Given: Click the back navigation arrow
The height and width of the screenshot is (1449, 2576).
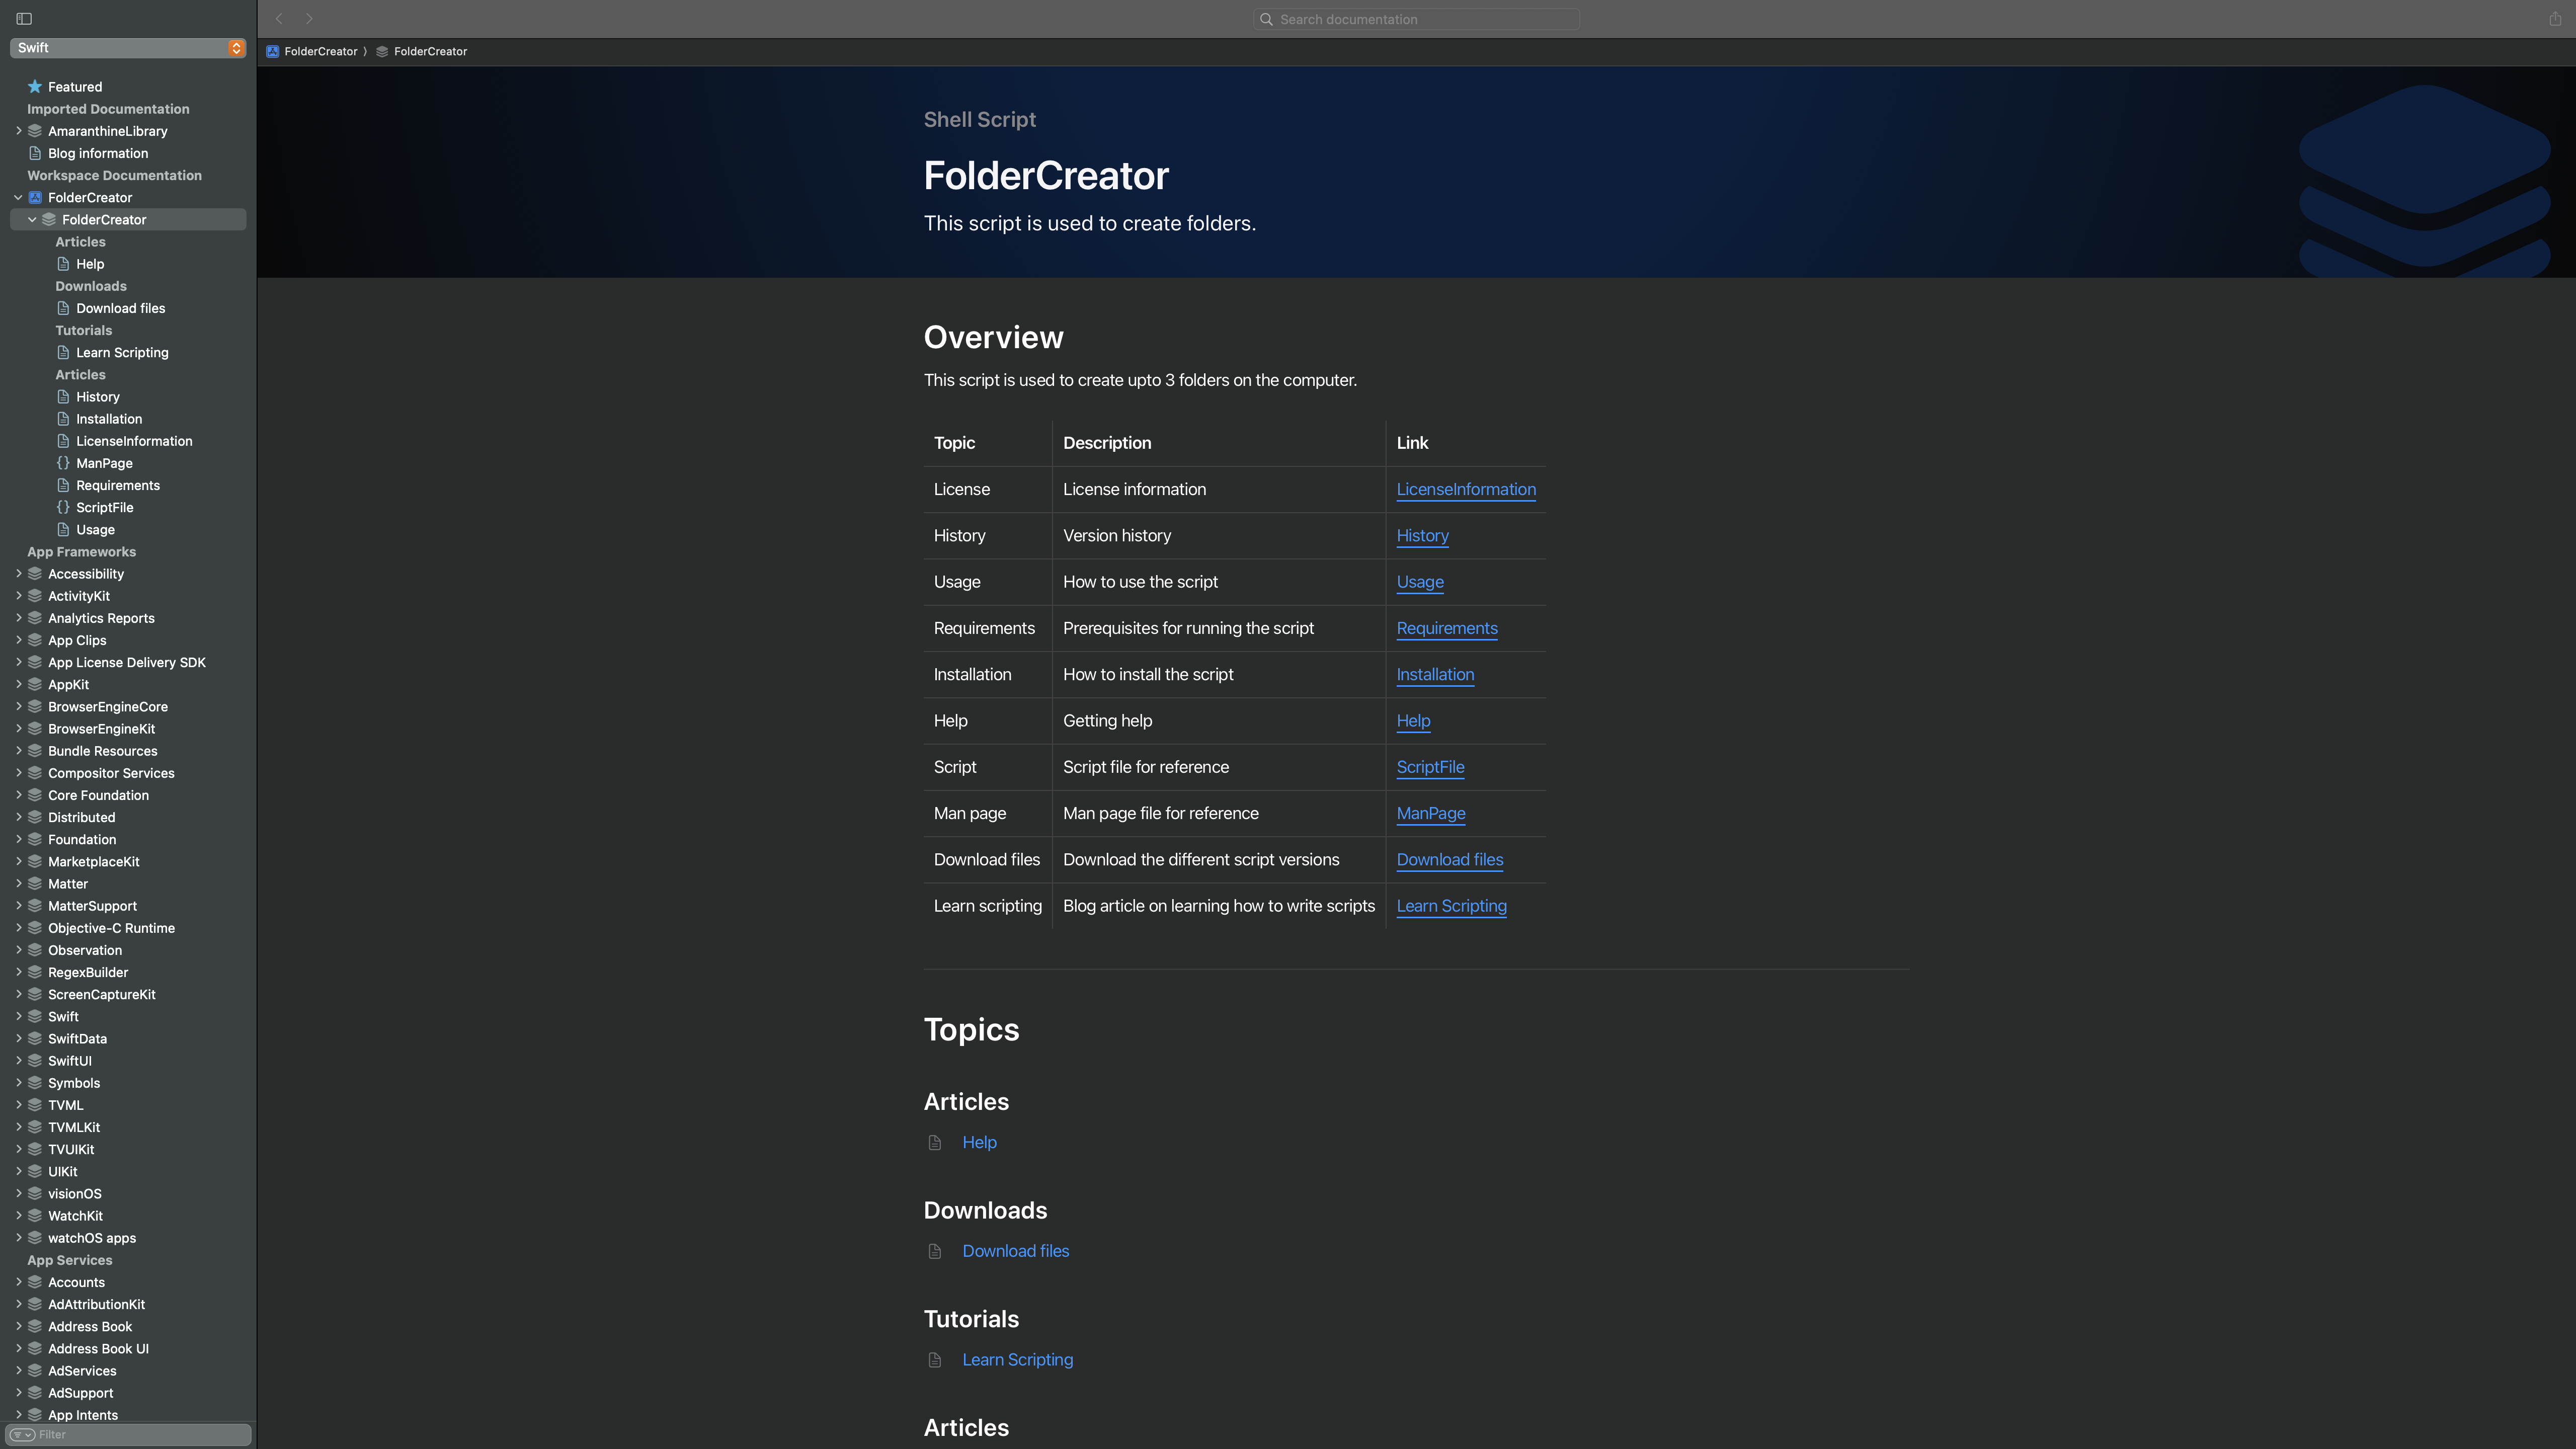Looking at the screenshot, I should pos(280,19).
